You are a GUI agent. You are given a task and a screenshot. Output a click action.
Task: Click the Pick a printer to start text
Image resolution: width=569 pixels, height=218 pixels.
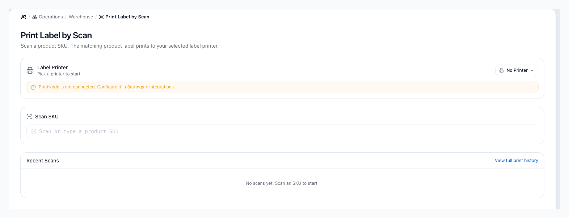click(x=59, y=74)
